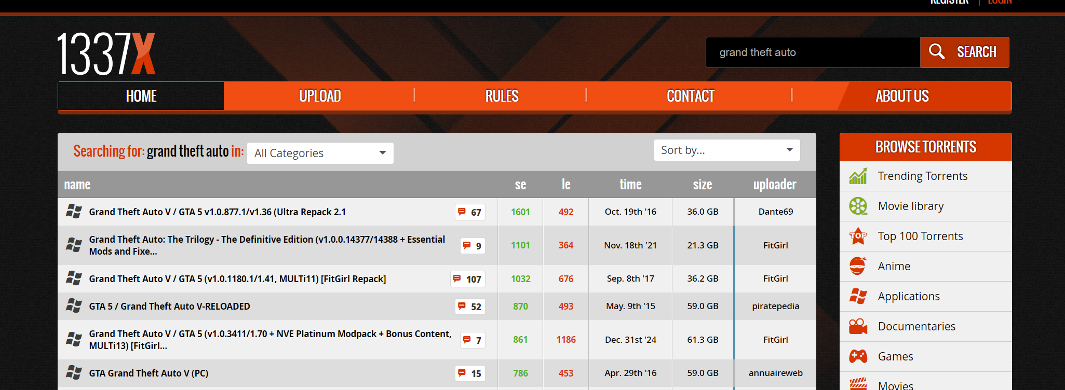This screenshot has height=390, width=1065.
Task: Click the le column header
Action: click(566, 185)
